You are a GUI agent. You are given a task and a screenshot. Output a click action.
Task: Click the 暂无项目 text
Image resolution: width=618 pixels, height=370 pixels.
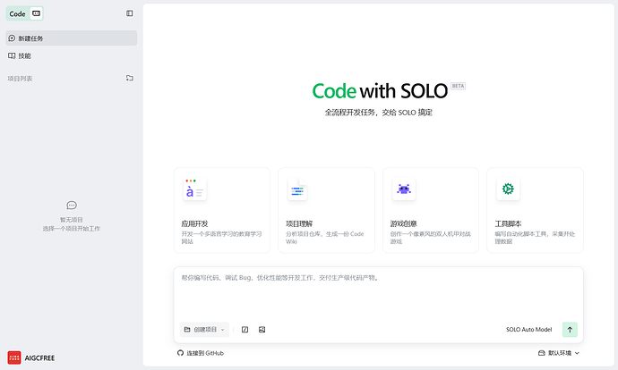click(x=72, y=220)
